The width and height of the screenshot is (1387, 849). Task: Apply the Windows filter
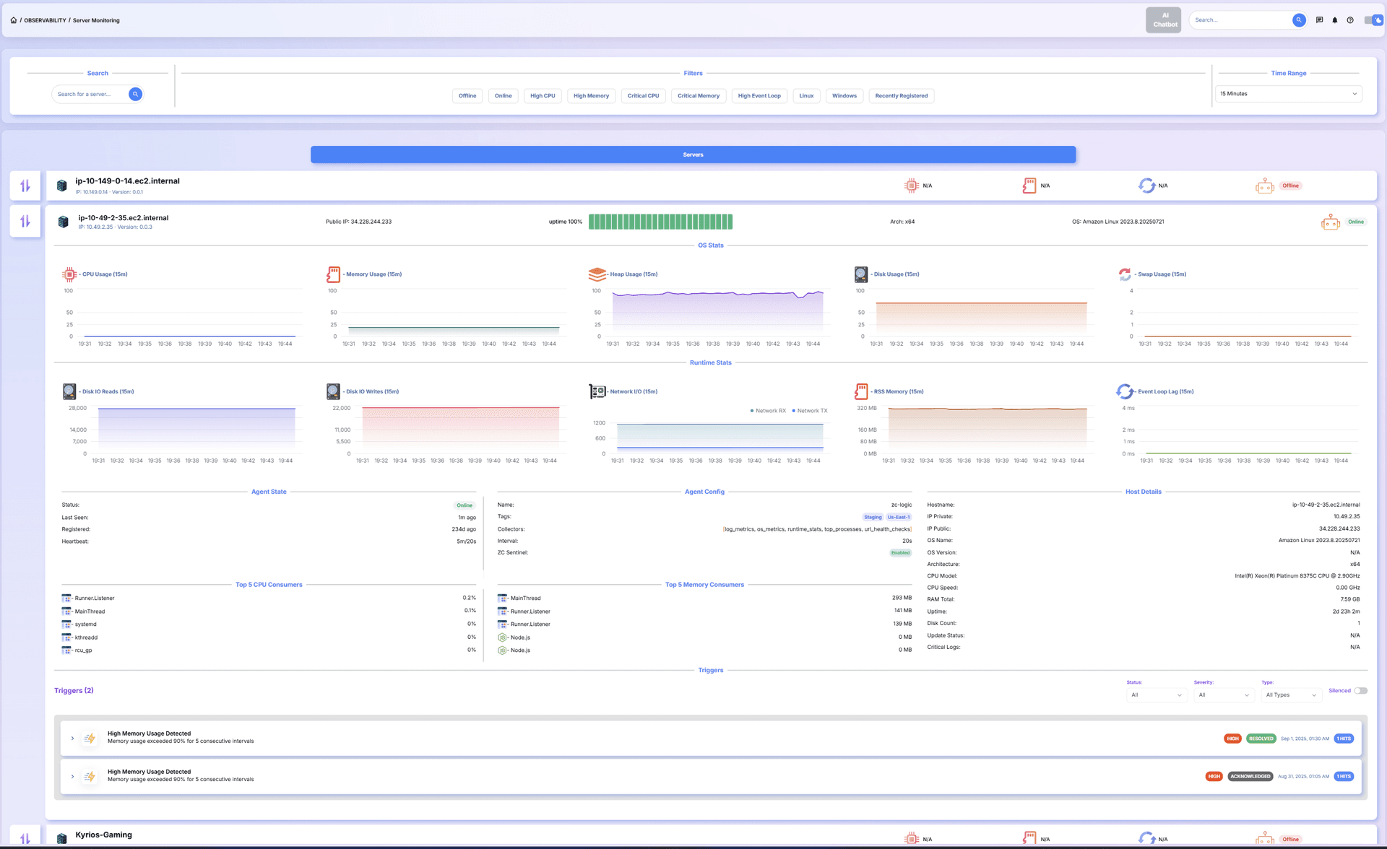point(844,96)
